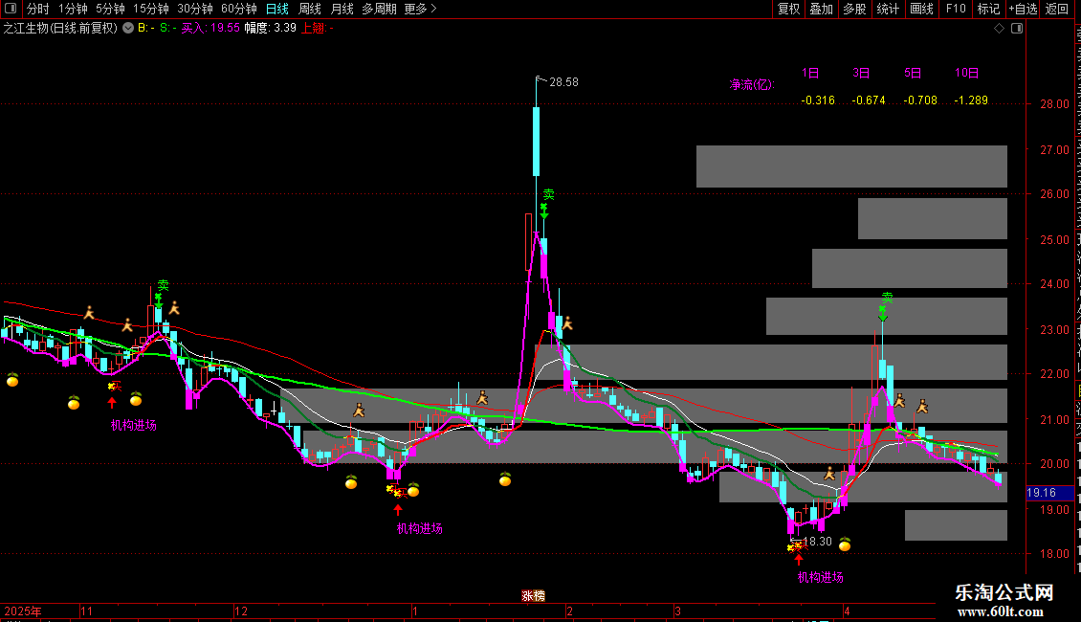Click the 28.00 price axis label
The height and width of the screenshot is (622, 1081).
coord(1055,104)
